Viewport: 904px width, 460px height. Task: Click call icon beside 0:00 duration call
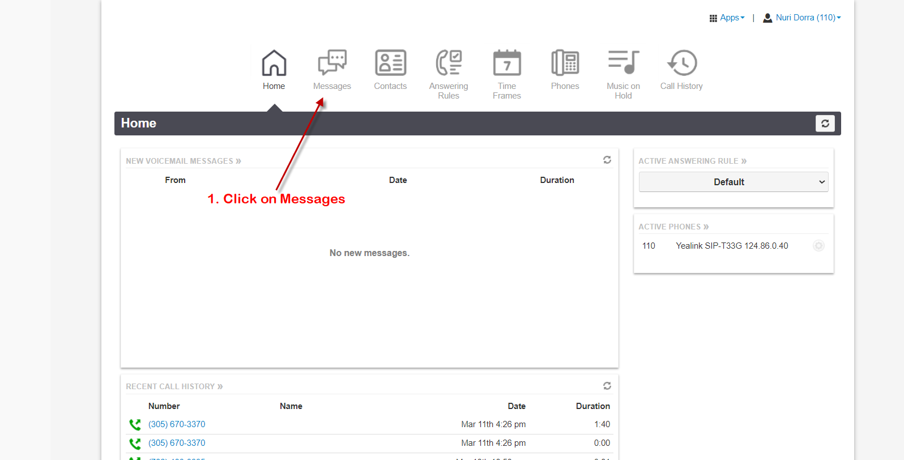coord(135,443)
